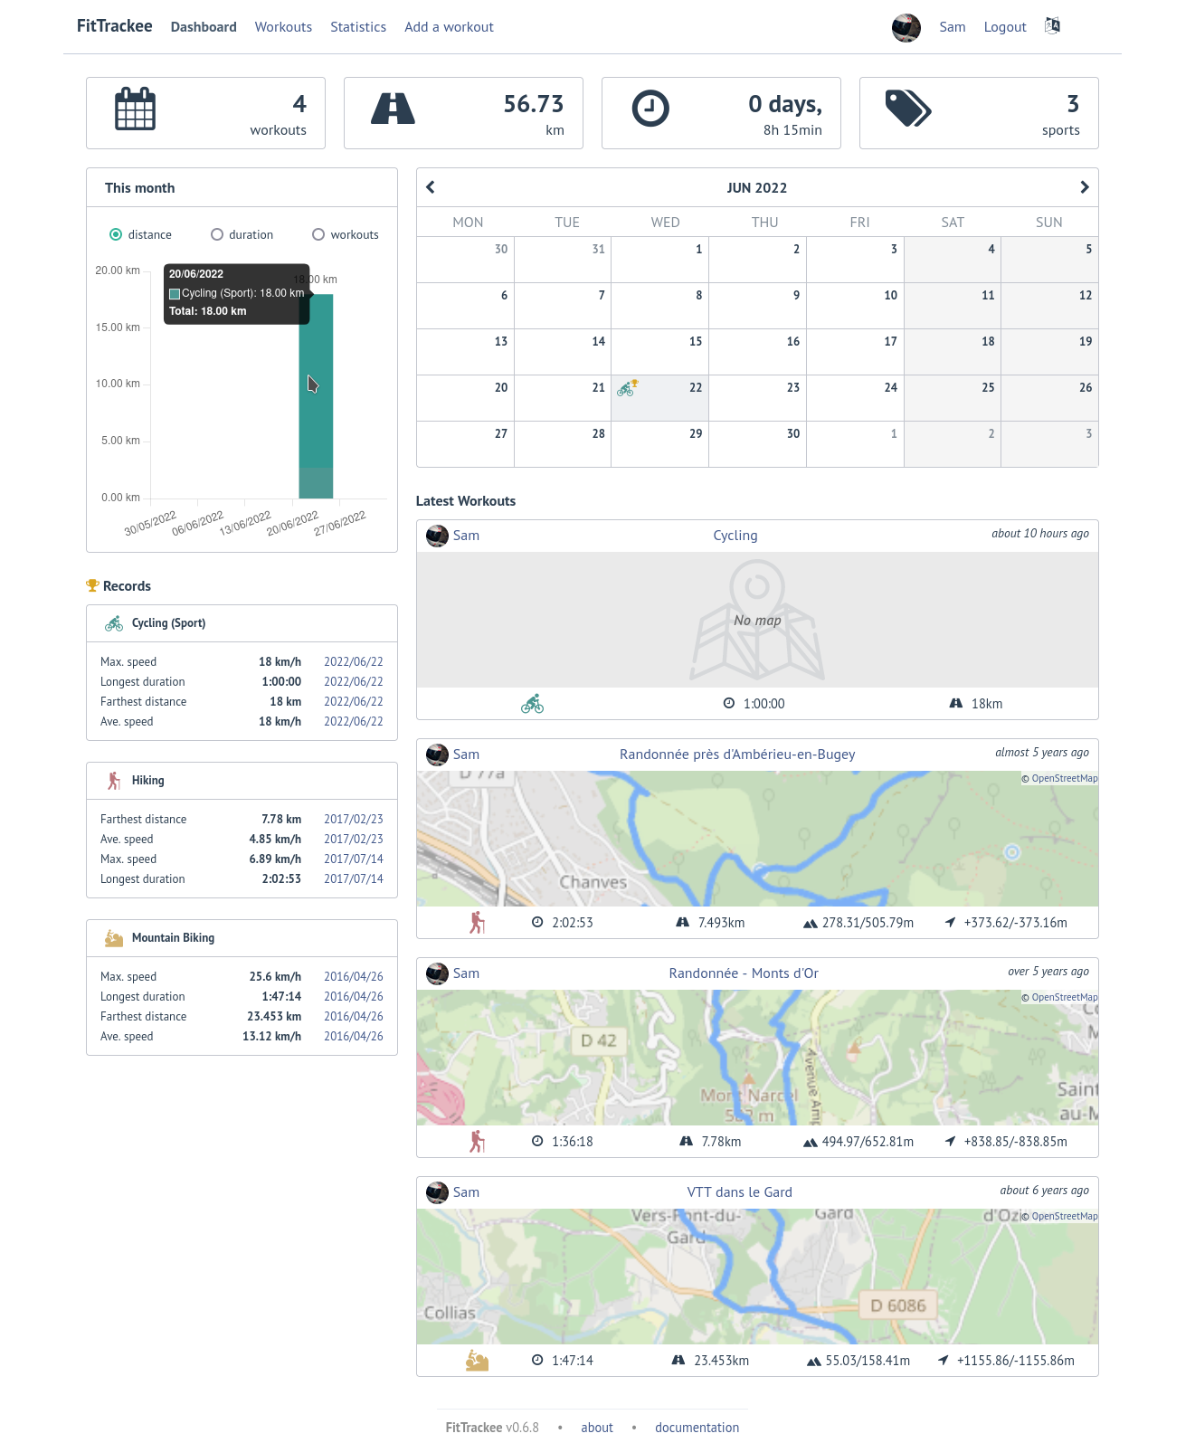
Task: Click the Logout link
Action: (x=1005, y=27)
